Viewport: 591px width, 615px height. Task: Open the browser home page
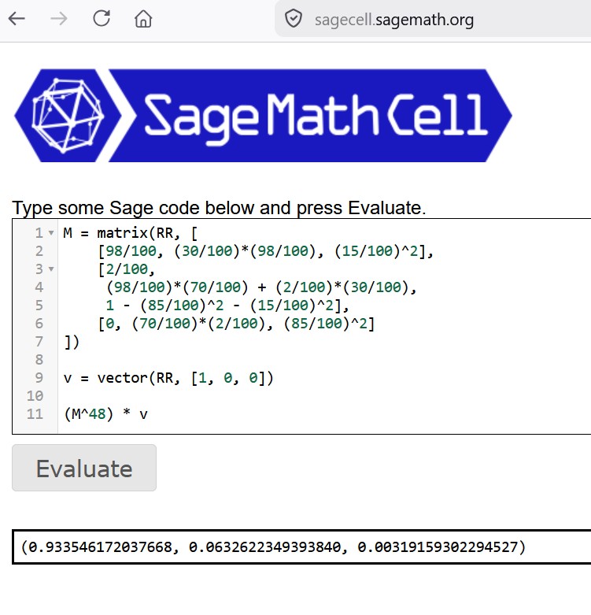(143, 18)
